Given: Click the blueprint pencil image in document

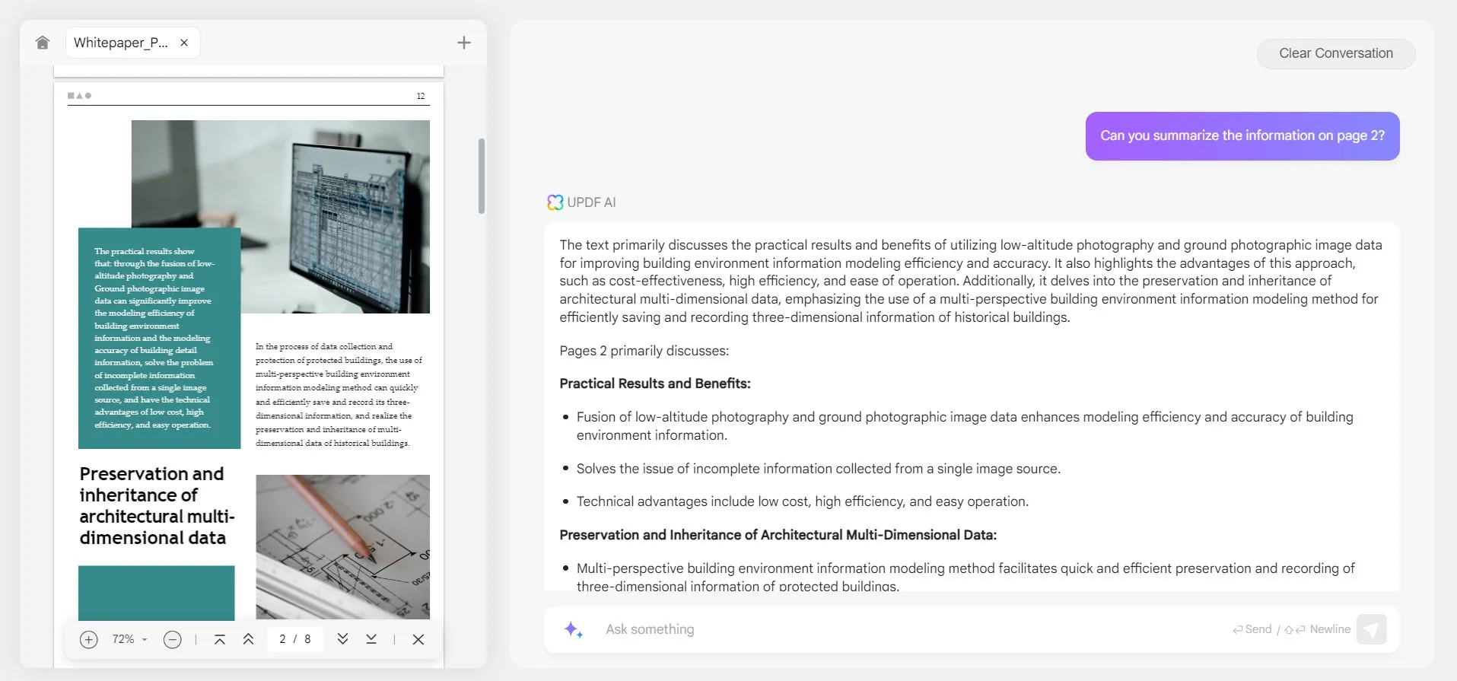Looking at the screenshot, I should point(342,546).
